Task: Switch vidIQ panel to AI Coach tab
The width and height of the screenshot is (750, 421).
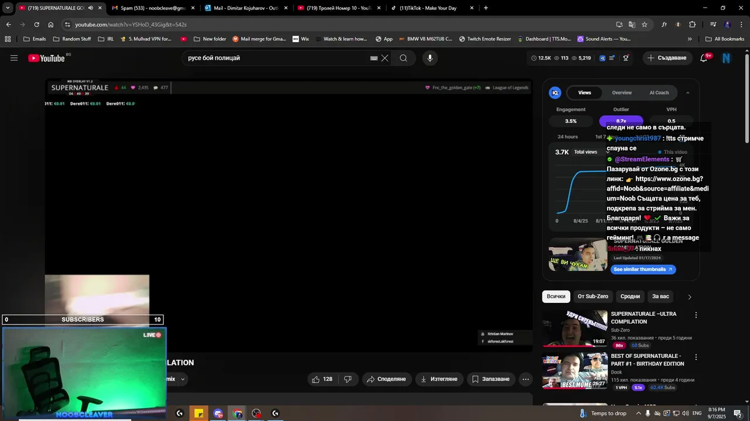Action: 659,92
